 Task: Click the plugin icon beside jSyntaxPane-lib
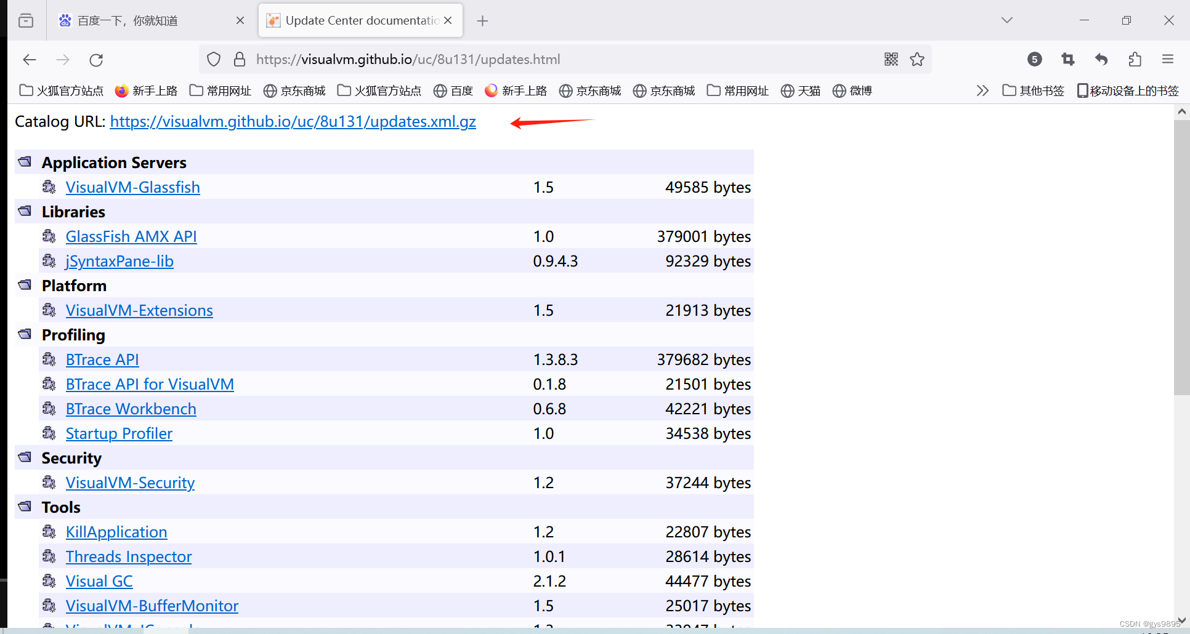(x=49, y=260)
